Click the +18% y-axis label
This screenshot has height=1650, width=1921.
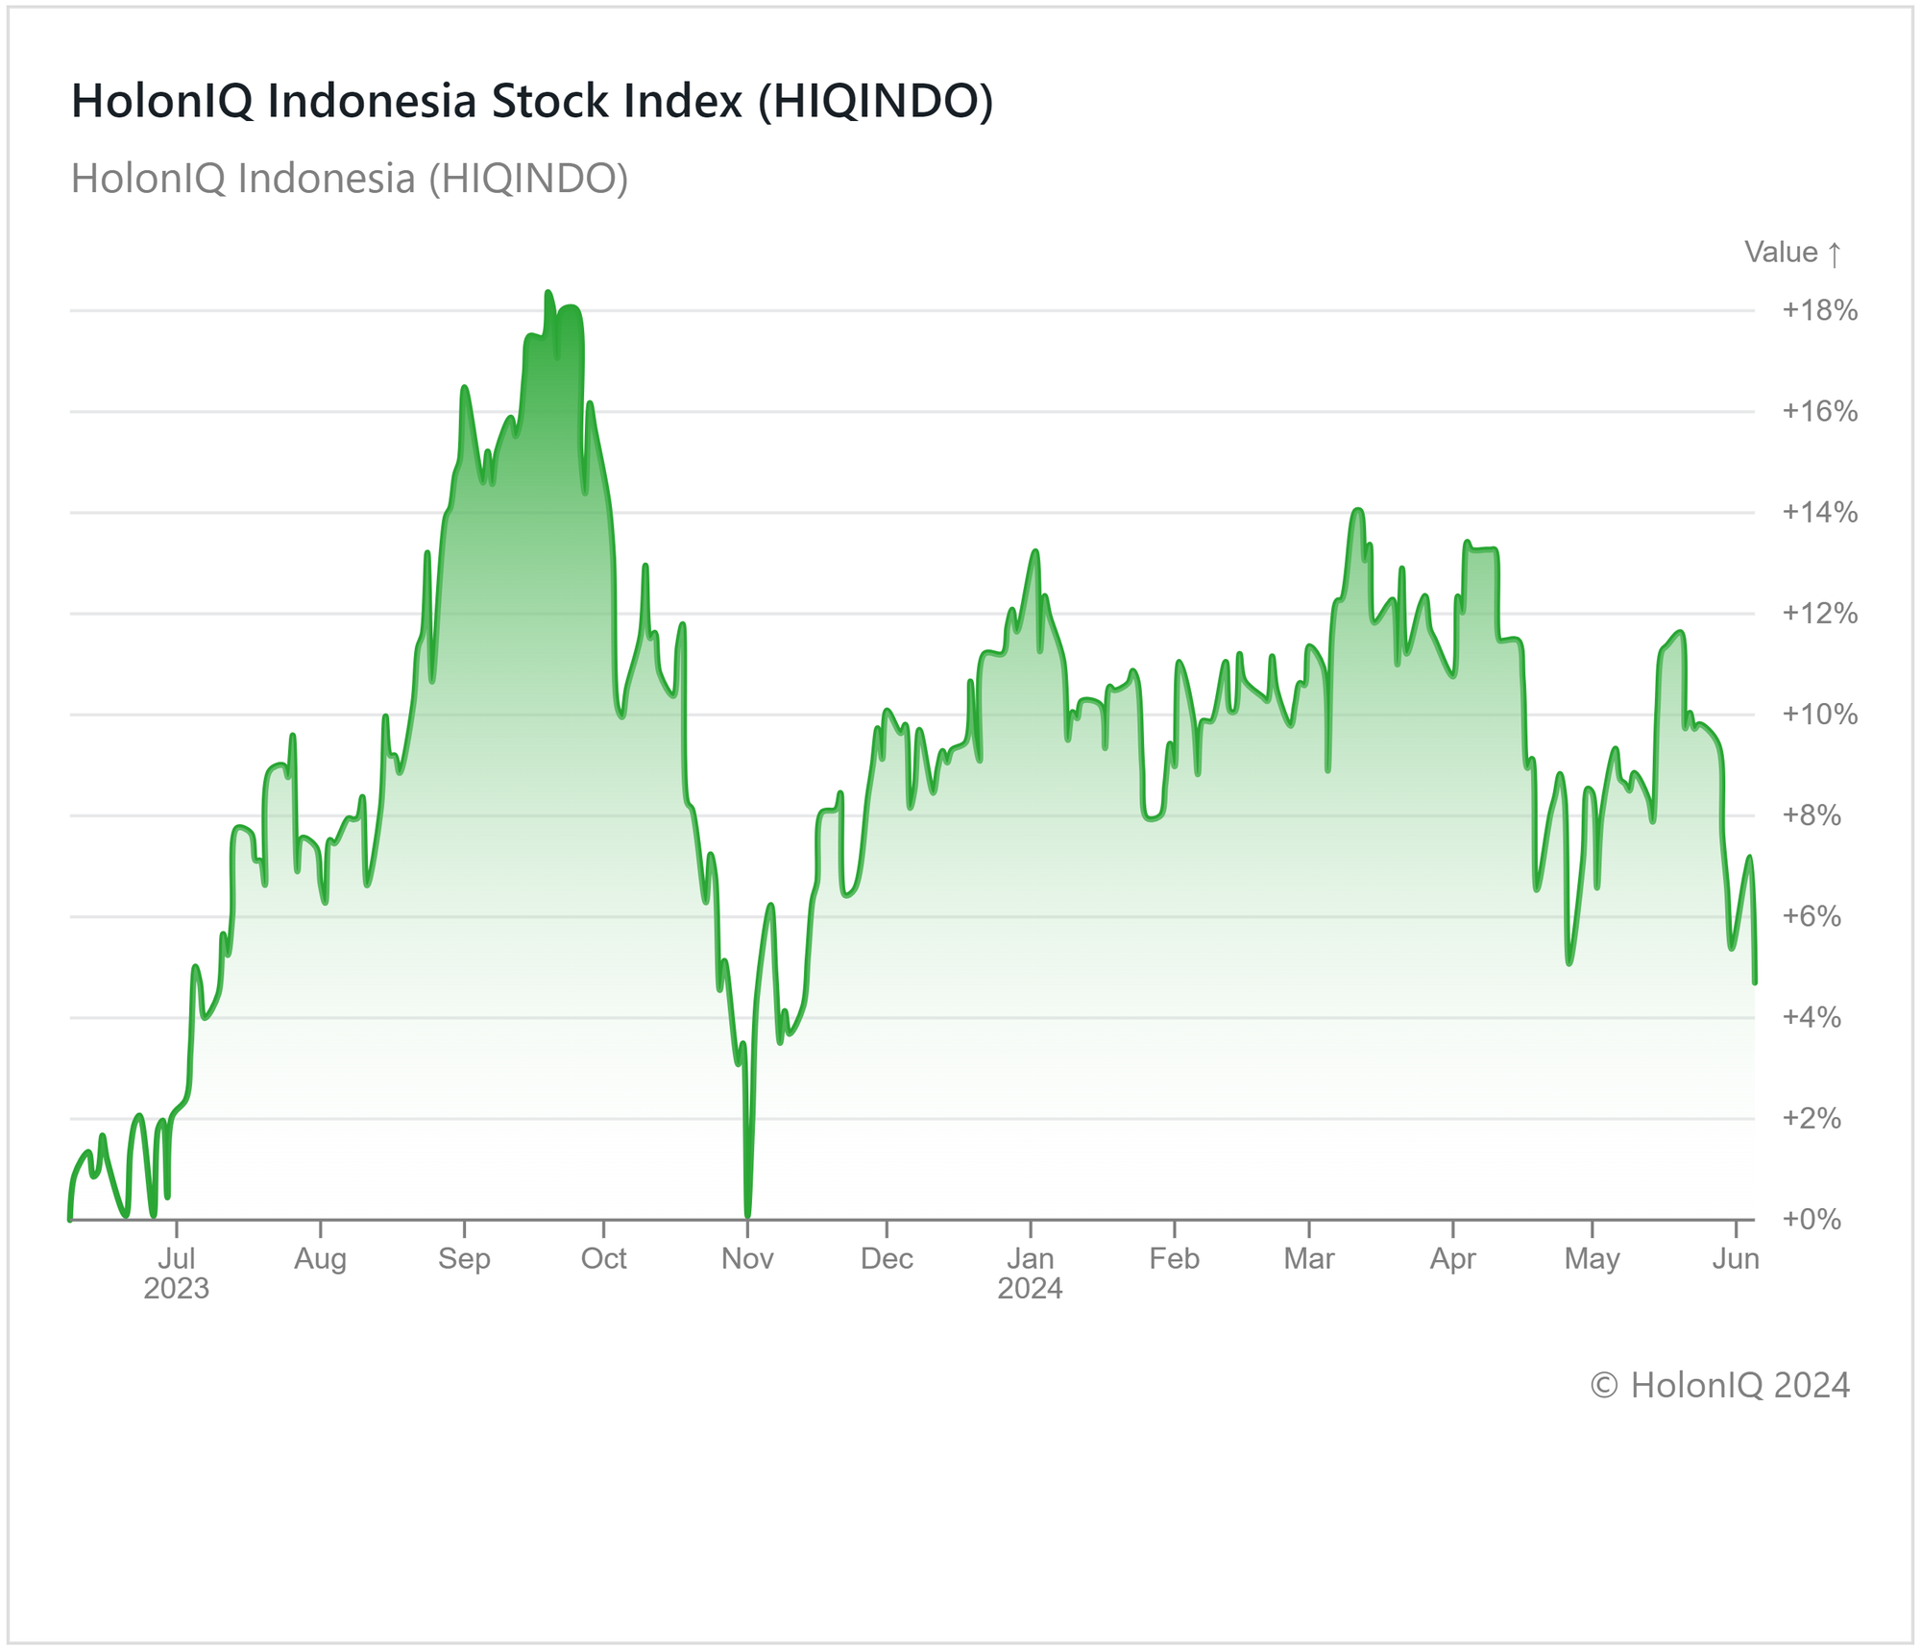(x=1819, y=310)
